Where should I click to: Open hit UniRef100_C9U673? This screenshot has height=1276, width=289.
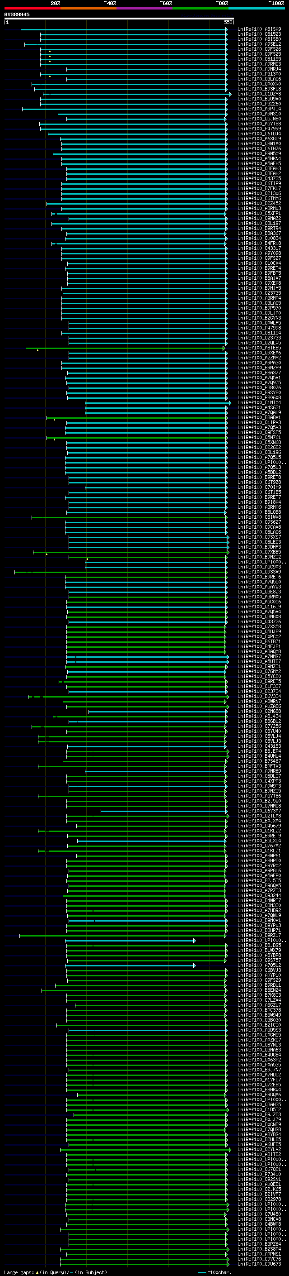[x=259, y=1264]
